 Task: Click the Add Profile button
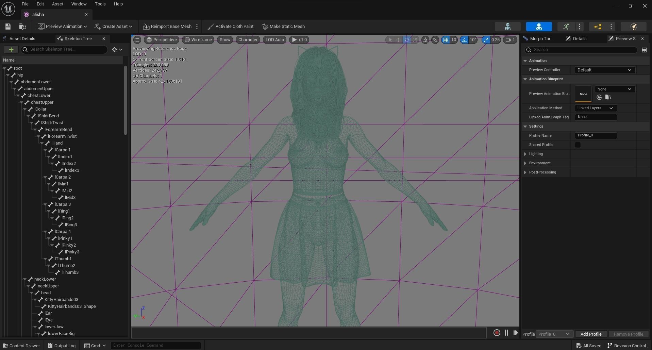pos(591,334)
